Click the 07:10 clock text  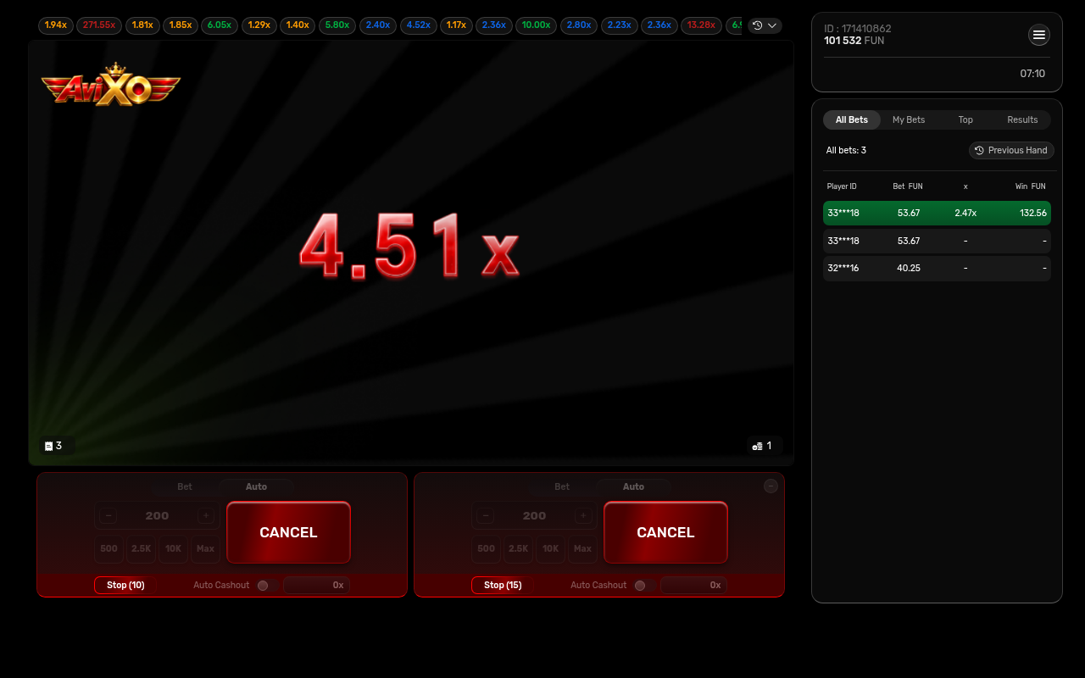point(1032,74)
